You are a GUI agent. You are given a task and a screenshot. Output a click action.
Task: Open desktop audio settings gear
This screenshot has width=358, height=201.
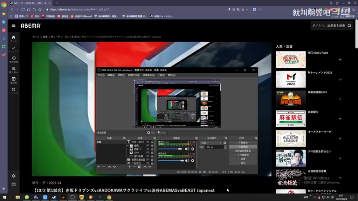coord(193,161)
